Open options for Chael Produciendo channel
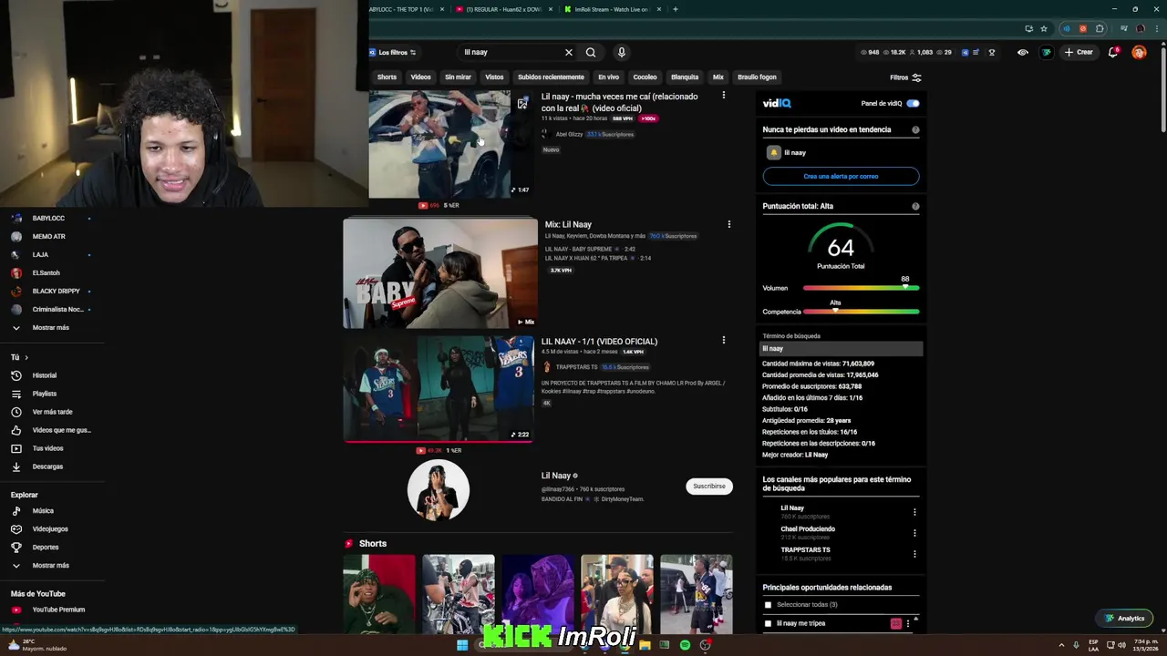Viewport: 1167px width, 656px height. [914, 533]
